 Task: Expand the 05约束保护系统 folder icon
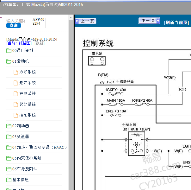click(x=9, y=158)
